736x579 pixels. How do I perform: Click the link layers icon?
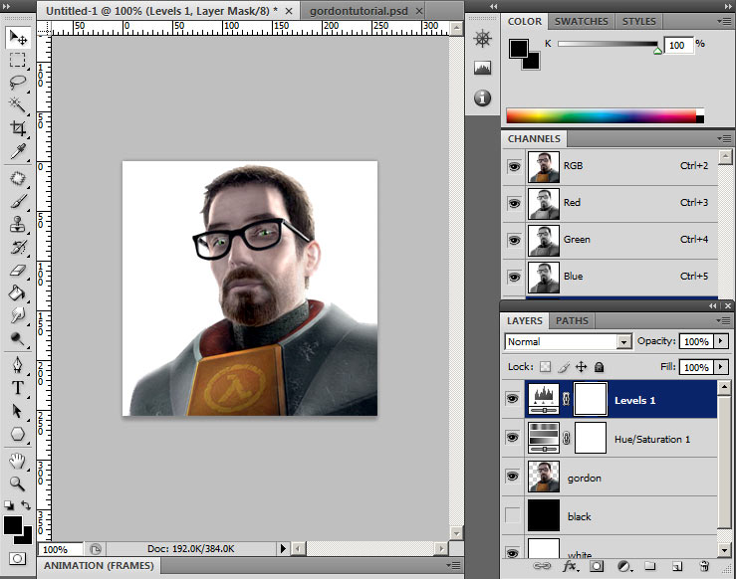click(x=542, y=566)
